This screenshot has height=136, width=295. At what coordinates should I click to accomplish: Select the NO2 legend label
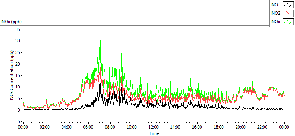(x=276, y=13)
